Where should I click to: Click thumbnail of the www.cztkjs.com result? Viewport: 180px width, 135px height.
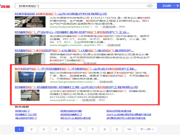point(30,59)
